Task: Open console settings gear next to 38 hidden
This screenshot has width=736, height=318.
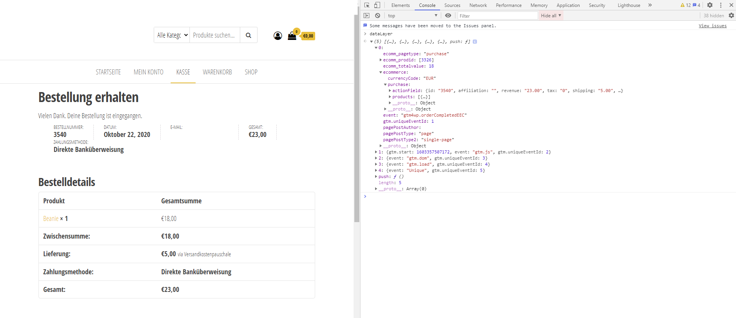Action: click(731, 16)
